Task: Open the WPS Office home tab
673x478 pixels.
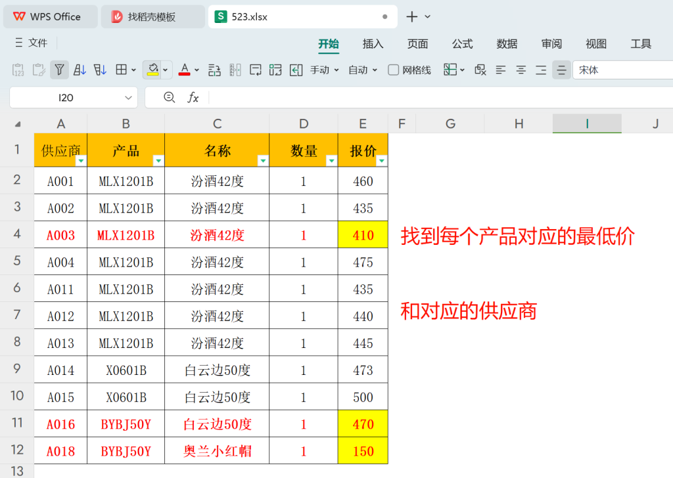Action: coord(51,16)
